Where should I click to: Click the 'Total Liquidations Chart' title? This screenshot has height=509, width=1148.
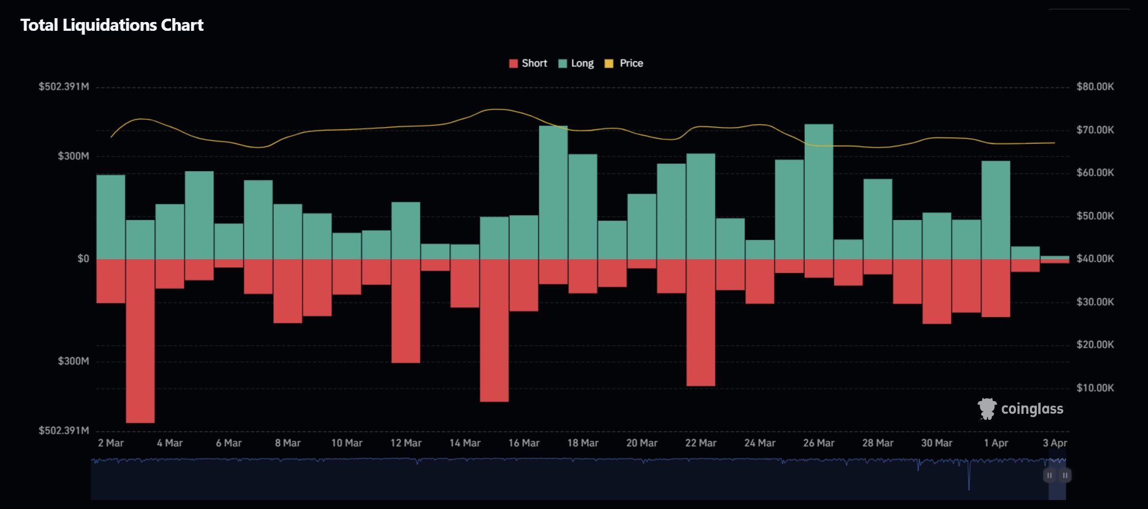pyautogui.click(x=112, y=25)
